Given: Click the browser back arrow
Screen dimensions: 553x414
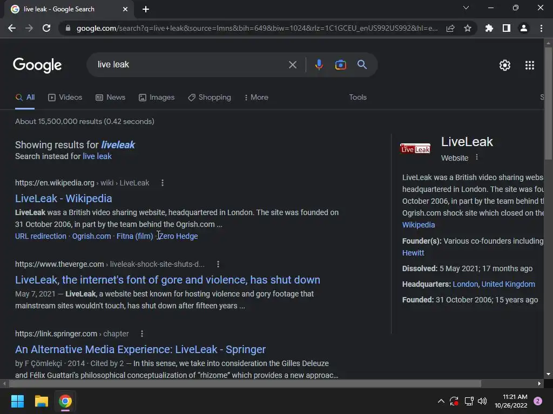Looking at the screenshot, I should (12, 28).
